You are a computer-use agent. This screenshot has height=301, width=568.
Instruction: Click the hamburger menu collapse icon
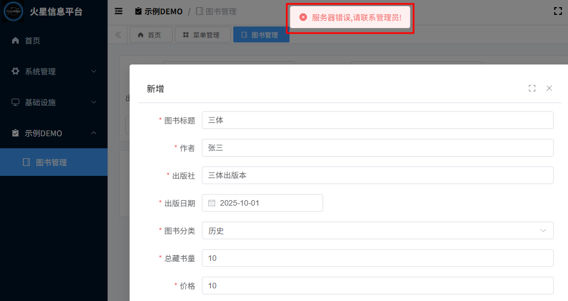[119, 11]
